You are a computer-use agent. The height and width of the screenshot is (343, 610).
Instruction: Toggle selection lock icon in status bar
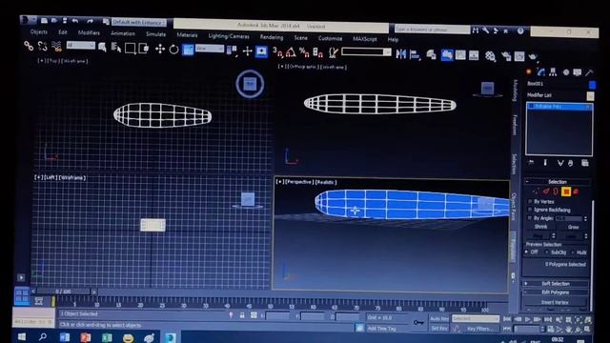tap(242, 315)
